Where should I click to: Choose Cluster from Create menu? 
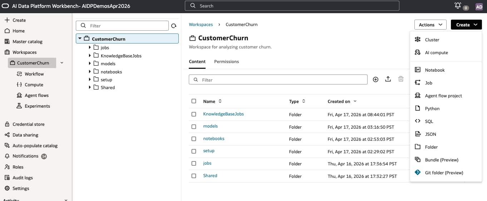[446, 40]
